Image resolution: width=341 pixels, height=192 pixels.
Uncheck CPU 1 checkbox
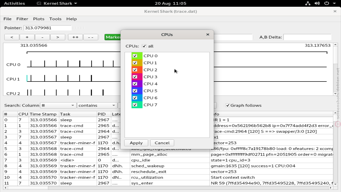135,63
